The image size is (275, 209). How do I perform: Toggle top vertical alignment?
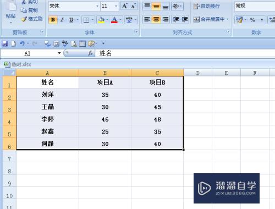click(x=147, y=6)
